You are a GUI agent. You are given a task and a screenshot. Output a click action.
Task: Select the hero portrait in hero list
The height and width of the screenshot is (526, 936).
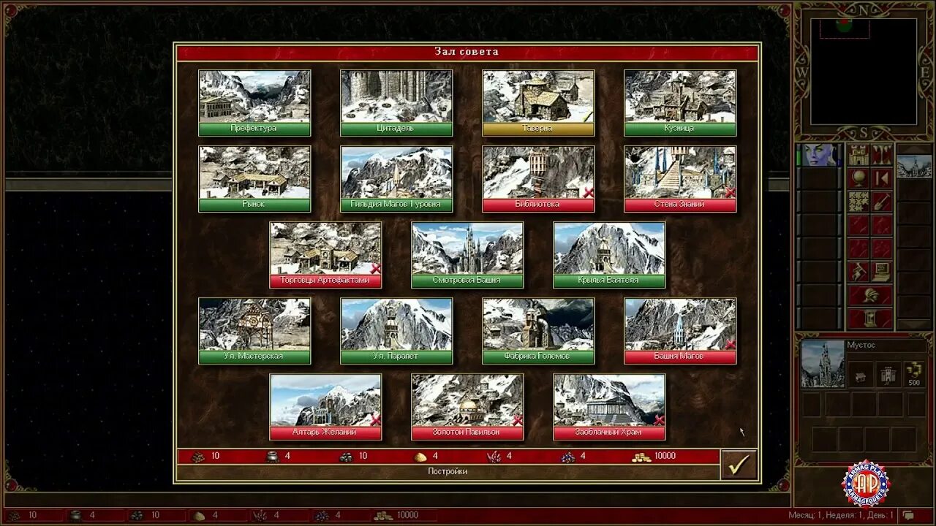coord(819,155)
